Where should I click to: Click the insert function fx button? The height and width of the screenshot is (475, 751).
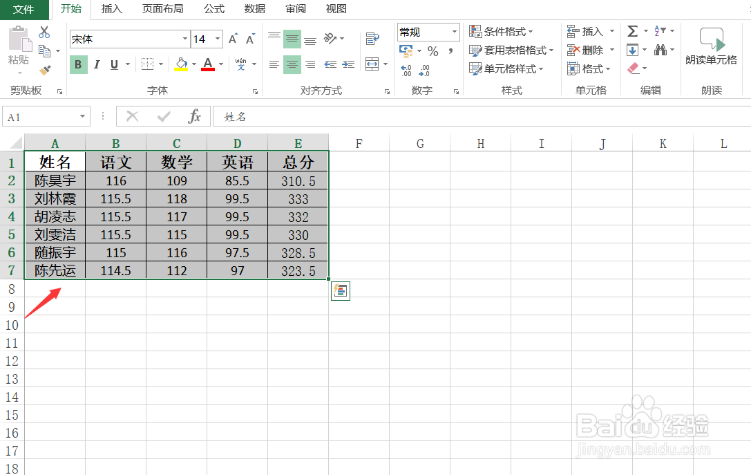click(x=194, y=116)
